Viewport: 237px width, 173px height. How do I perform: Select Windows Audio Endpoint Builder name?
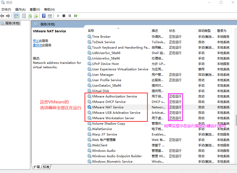[117, 156]
